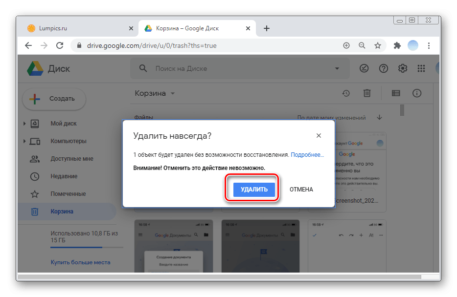Open Помеченные in sidebar
457x297 pixels.
tap(68, 194)
